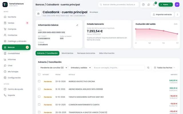183x114 pixels.
Task: Click the Mis fichajes clock icon
Action: tap(5, 72)
